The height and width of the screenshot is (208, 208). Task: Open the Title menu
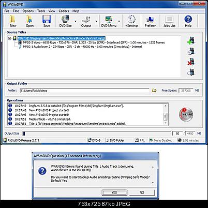[x=16, y=11]
